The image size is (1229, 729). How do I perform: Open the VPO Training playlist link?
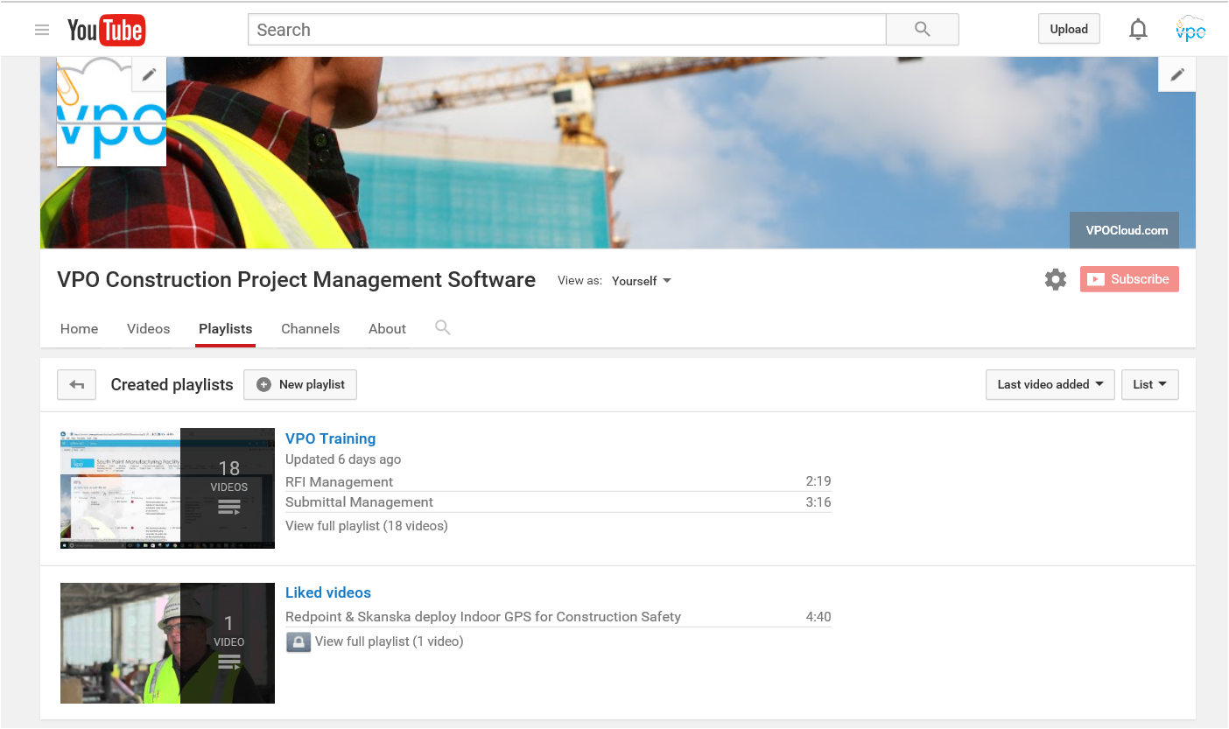(x=330, y=438)
